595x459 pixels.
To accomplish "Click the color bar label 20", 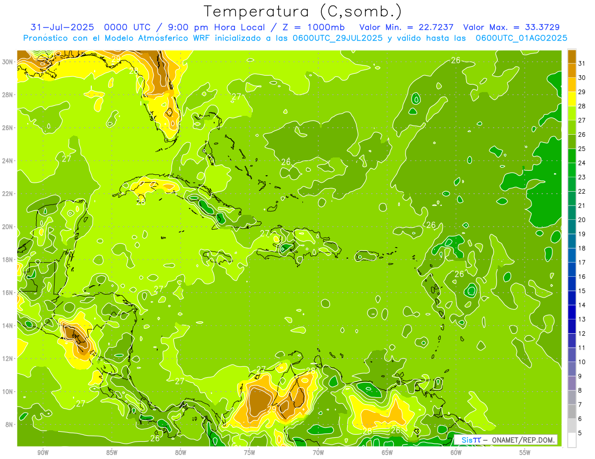I will [x=582, y=220].
